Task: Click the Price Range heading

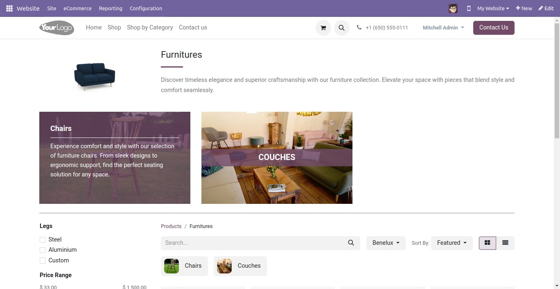Action: tap(56, 275)
